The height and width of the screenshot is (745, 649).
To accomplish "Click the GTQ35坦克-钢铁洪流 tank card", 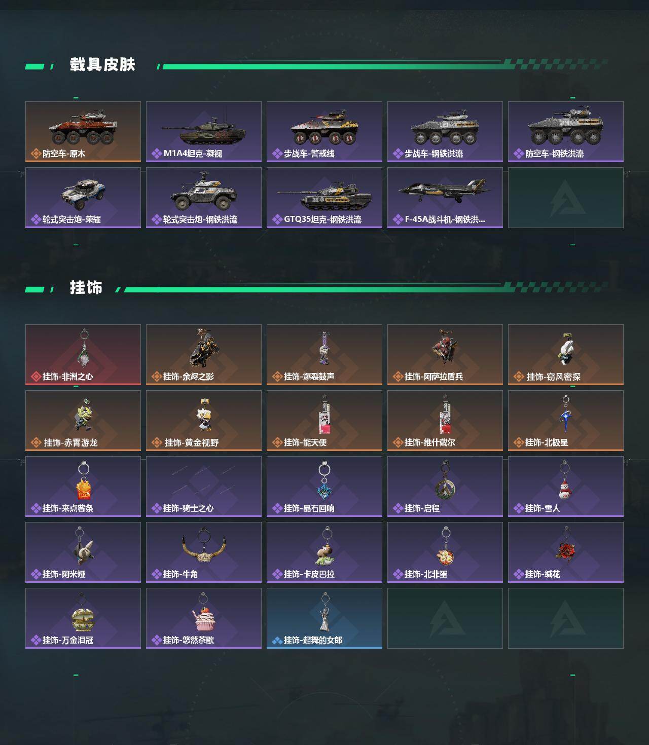I will (324, 198).
